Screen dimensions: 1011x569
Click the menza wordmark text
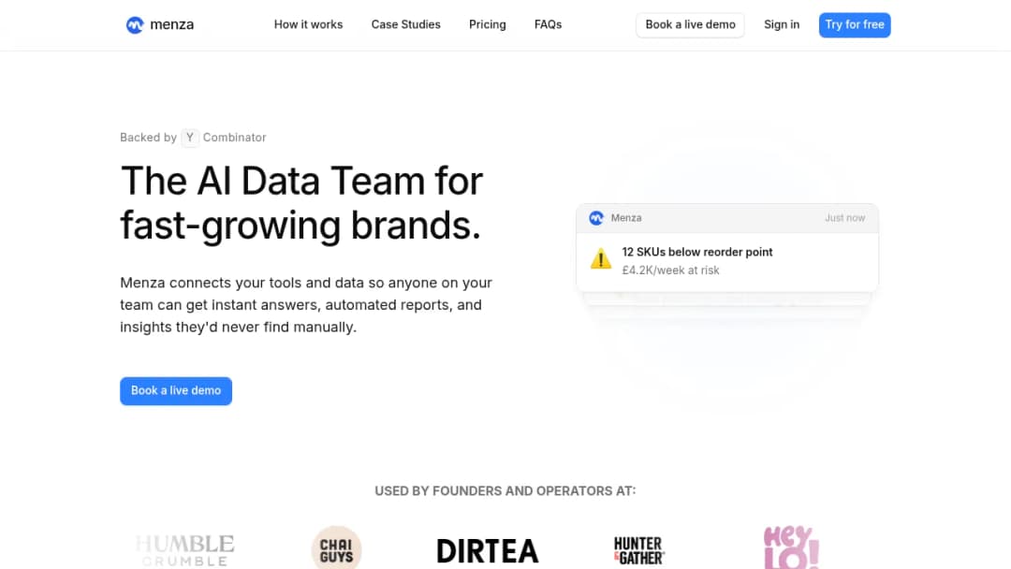coord(172,24)
